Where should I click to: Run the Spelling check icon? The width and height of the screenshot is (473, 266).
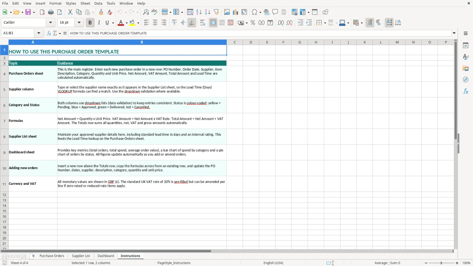(x=155, y=12)
